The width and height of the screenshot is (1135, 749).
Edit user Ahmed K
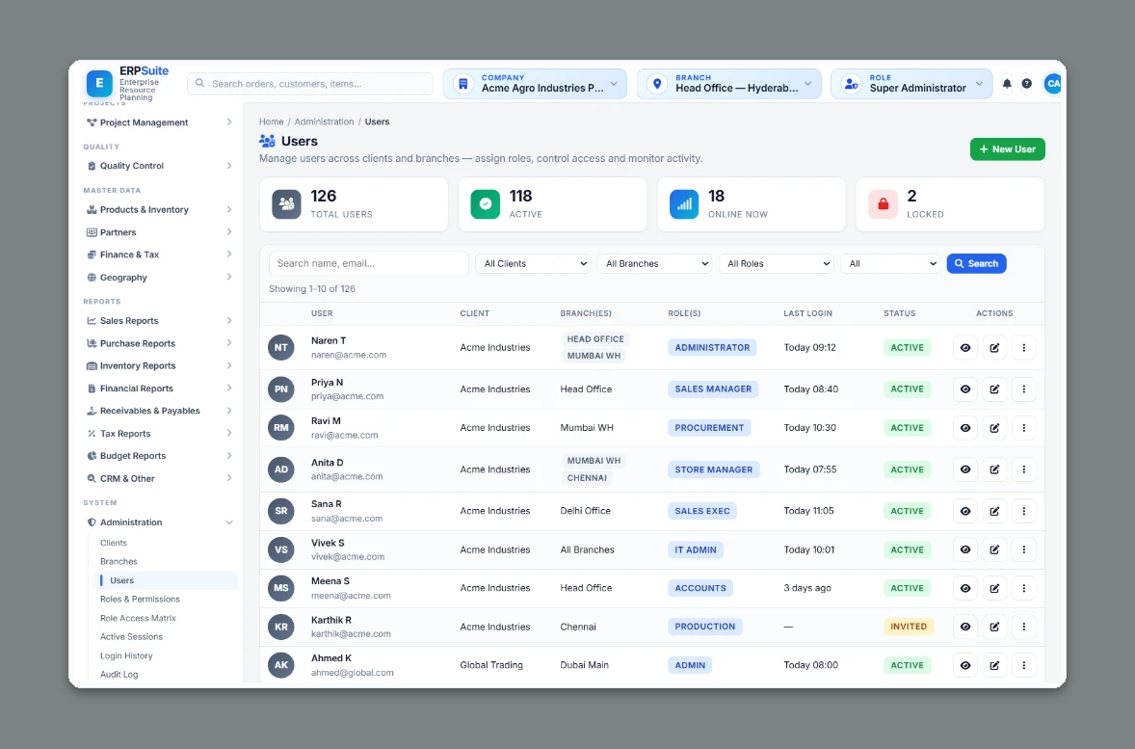click(994, 665)
